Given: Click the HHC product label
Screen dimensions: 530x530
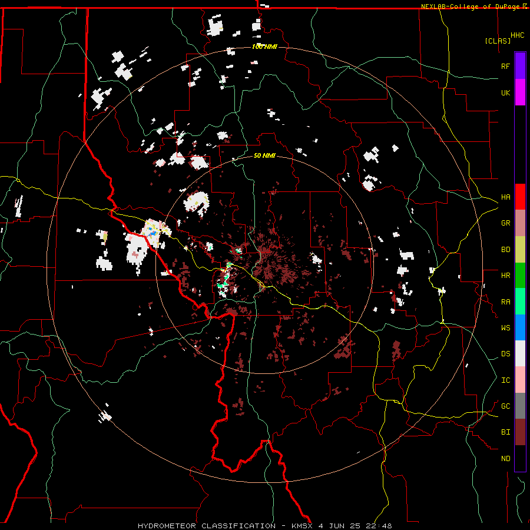Looking at the screenshot, I should pyautogui.click(x=517, y=35).
